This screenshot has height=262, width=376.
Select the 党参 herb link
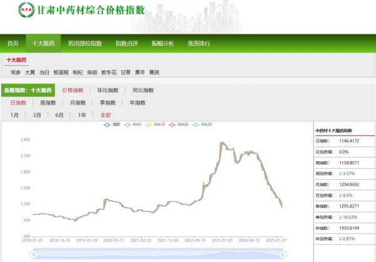click(16, 73)
